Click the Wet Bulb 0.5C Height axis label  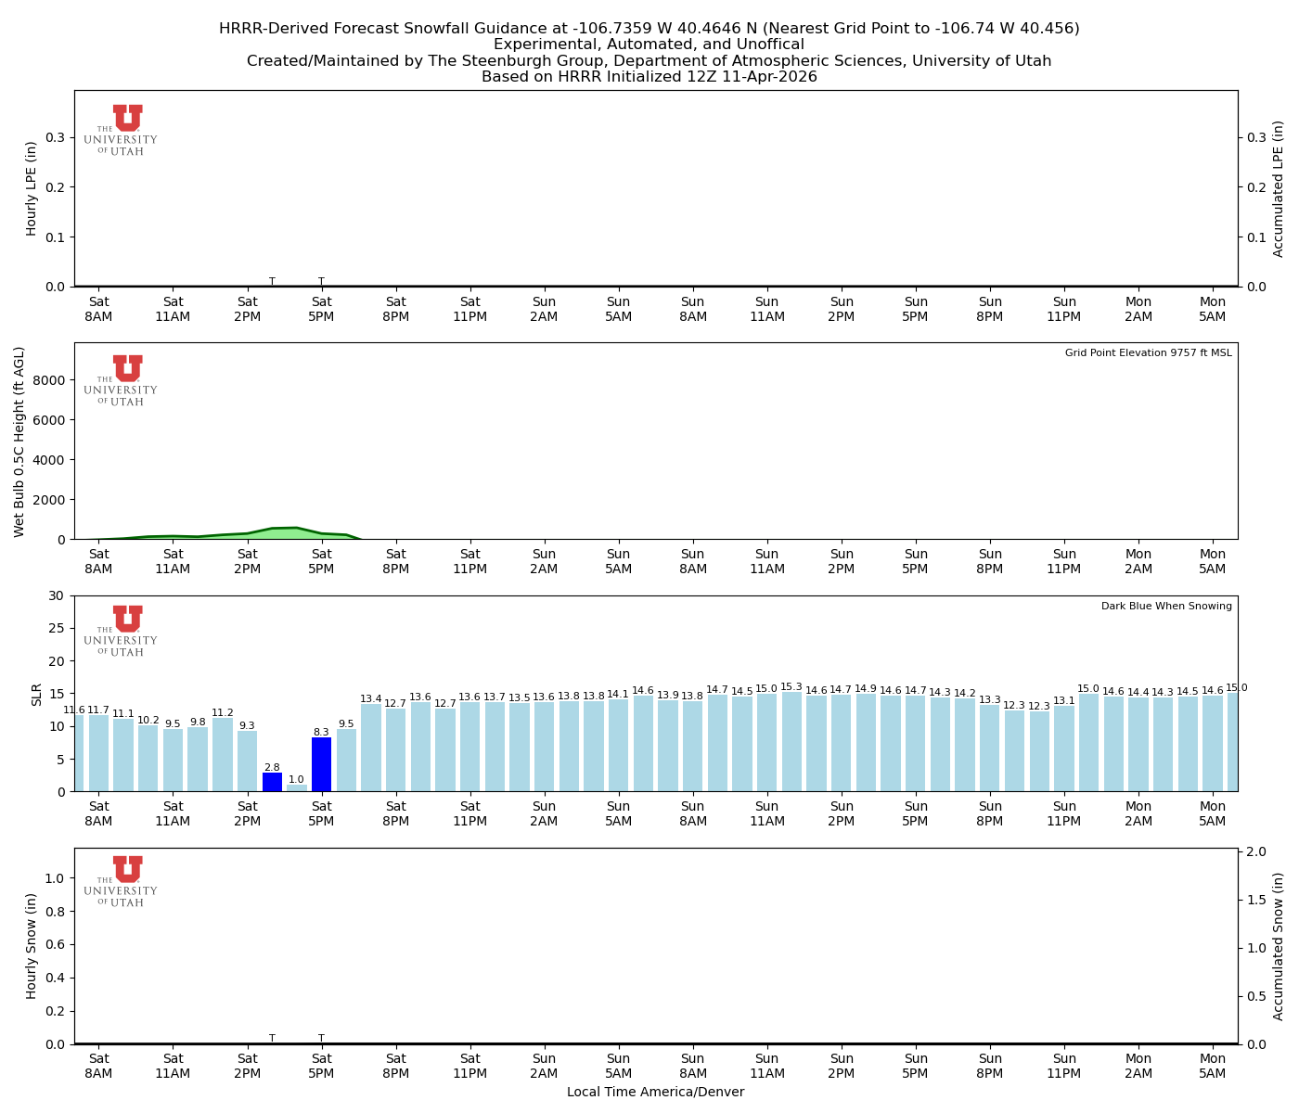[x=19, y=441]
